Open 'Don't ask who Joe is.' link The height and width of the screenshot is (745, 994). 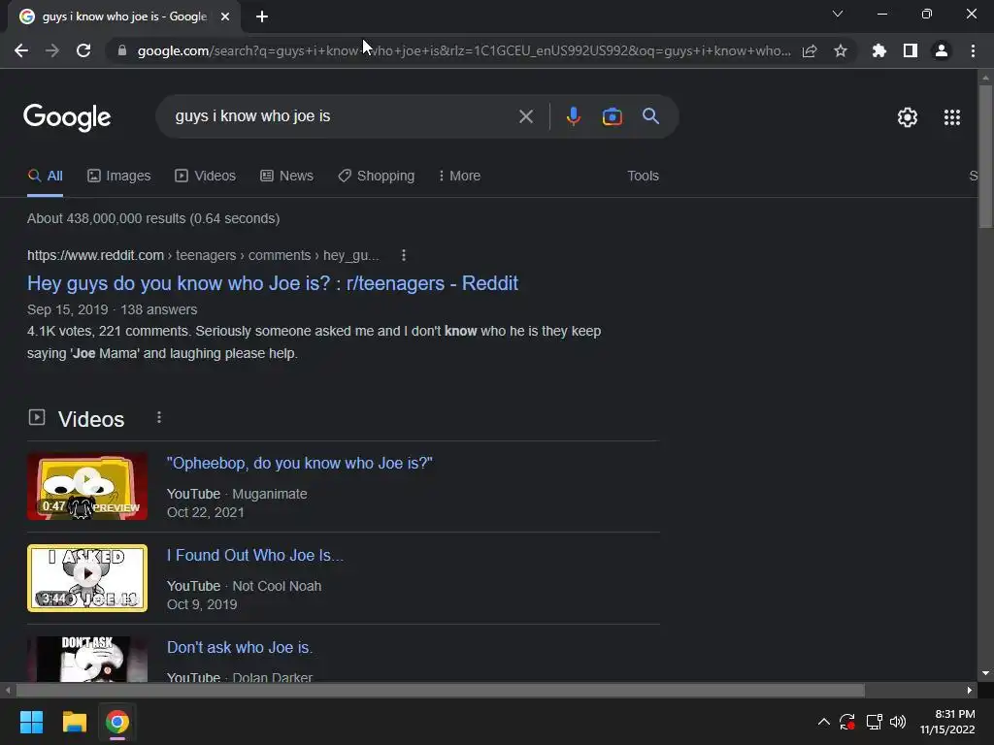240,647
